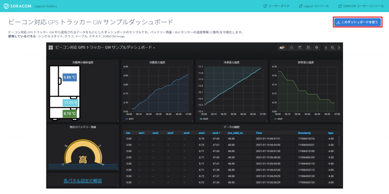389x194 pixels.
Task: Sort table by sns_valid_no column
Action: pos(235,133)
